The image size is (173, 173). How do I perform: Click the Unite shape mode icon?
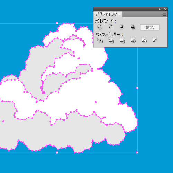pyautogui.click(x=100, y=27)
